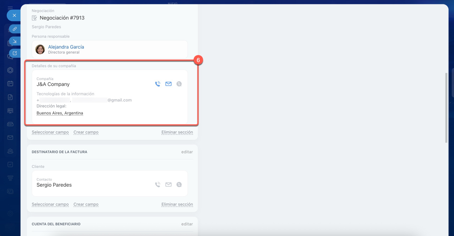Edit the Cuenta del beneficiario section
This screenshot has height=236, width=454.
(187, 224)
